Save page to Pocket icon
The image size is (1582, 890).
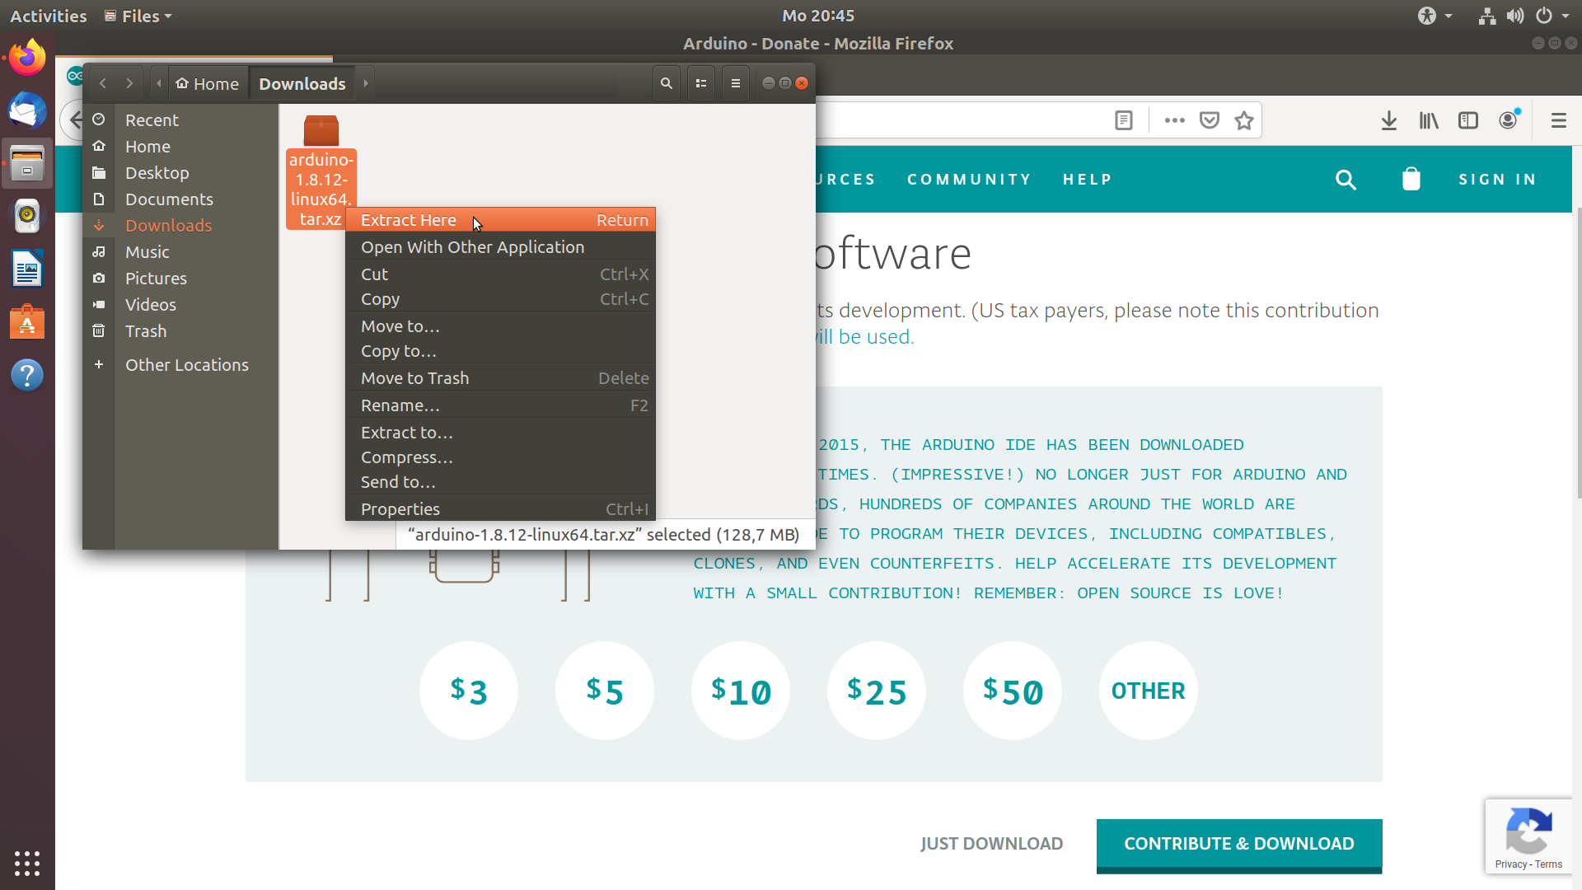click(x=1210, y=120)
